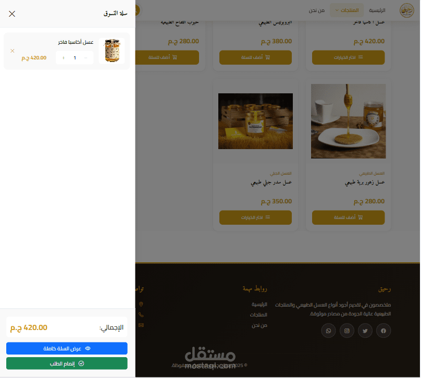Expand the المنتجات dropdown menu
The width and height of the screenshot is (421, 378).
click(346, 10)
